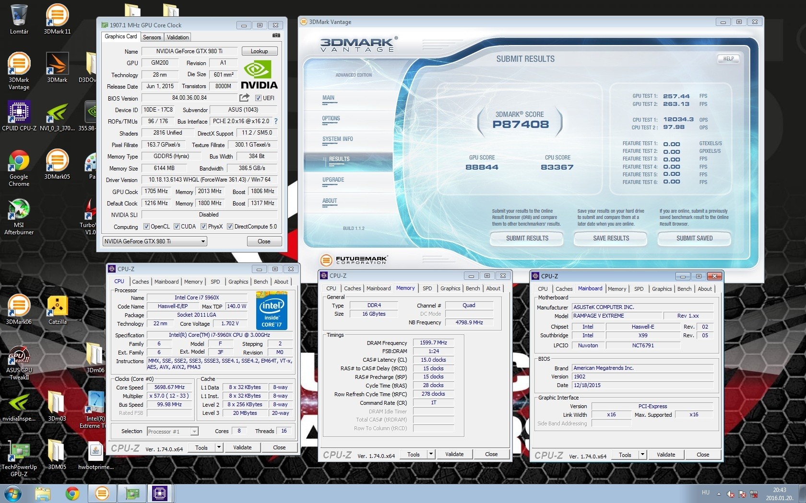Click Tools button in CPU tab window
This screenshot has width=806, height=503.
(201, 447)
